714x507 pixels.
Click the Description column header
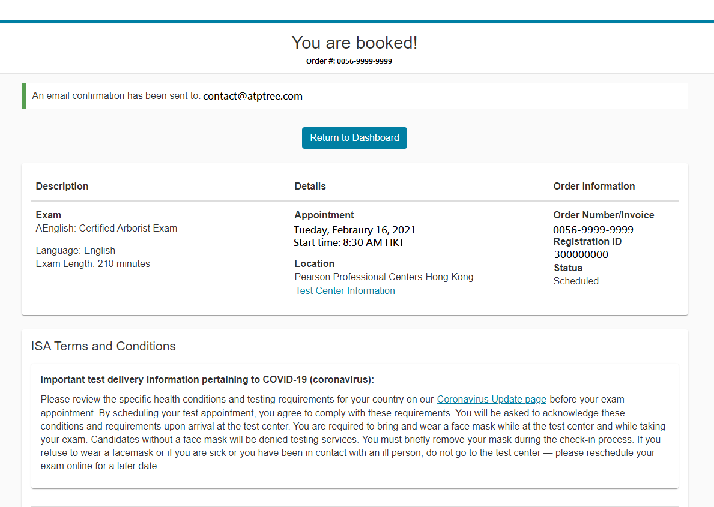coord(62,186)
